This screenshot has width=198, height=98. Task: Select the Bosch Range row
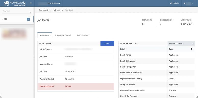coord(157,55)
